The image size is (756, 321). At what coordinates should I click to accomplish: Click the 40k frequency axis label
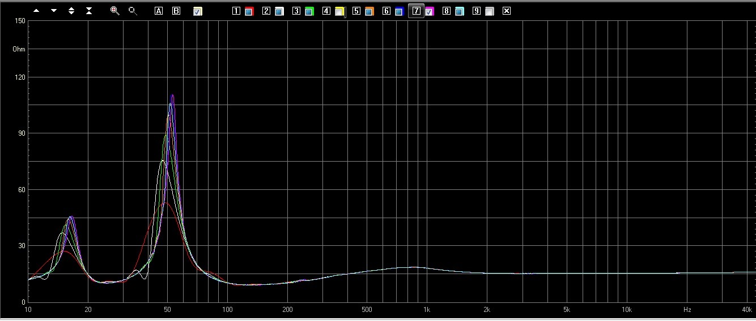[x=747, y=310]
